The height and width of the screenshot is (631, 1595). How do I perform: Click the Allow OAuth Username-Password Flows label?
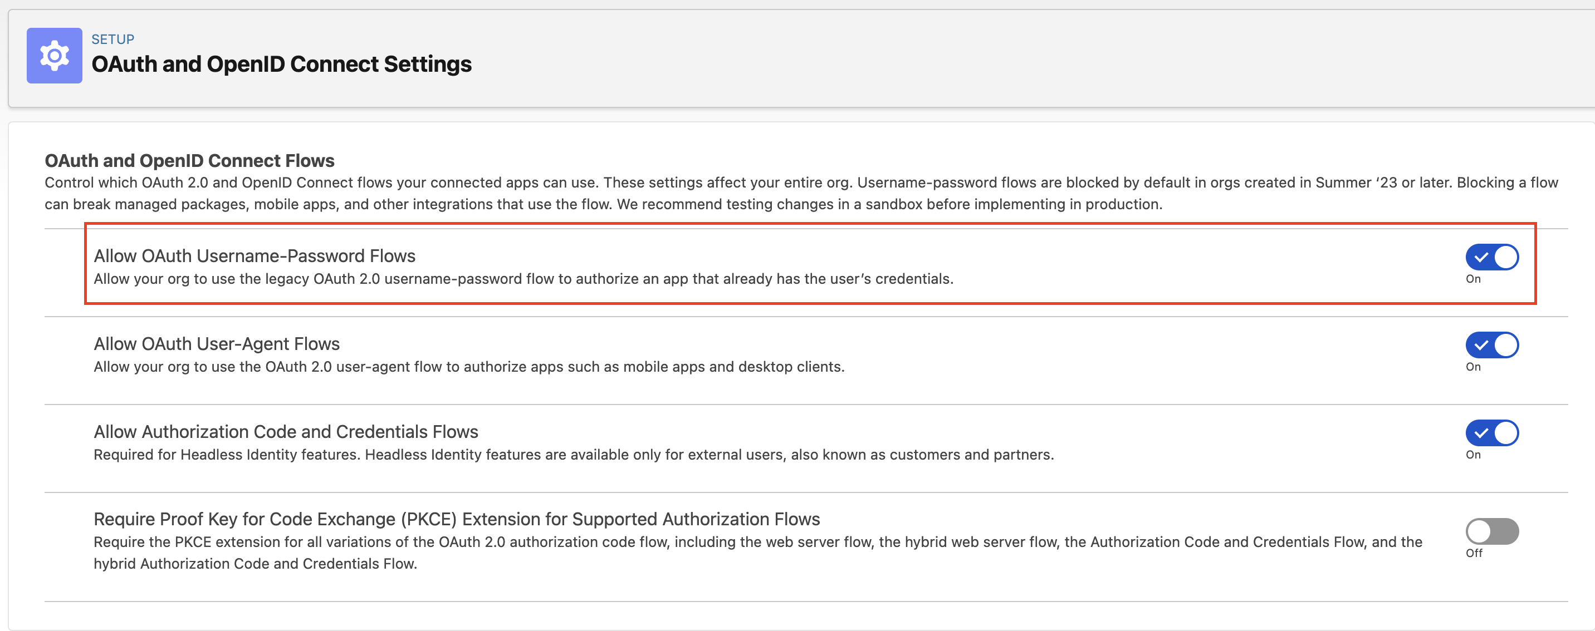click(255, 256)
